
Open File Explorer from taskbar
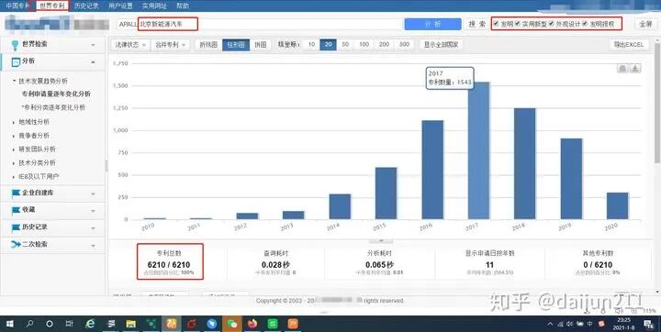point(130,324)
